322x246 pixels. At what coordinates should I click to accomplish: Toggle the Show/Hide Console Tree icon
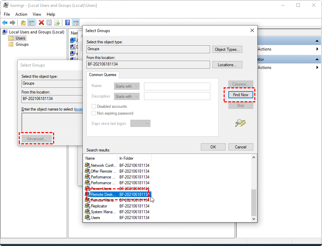click(31, 23)
